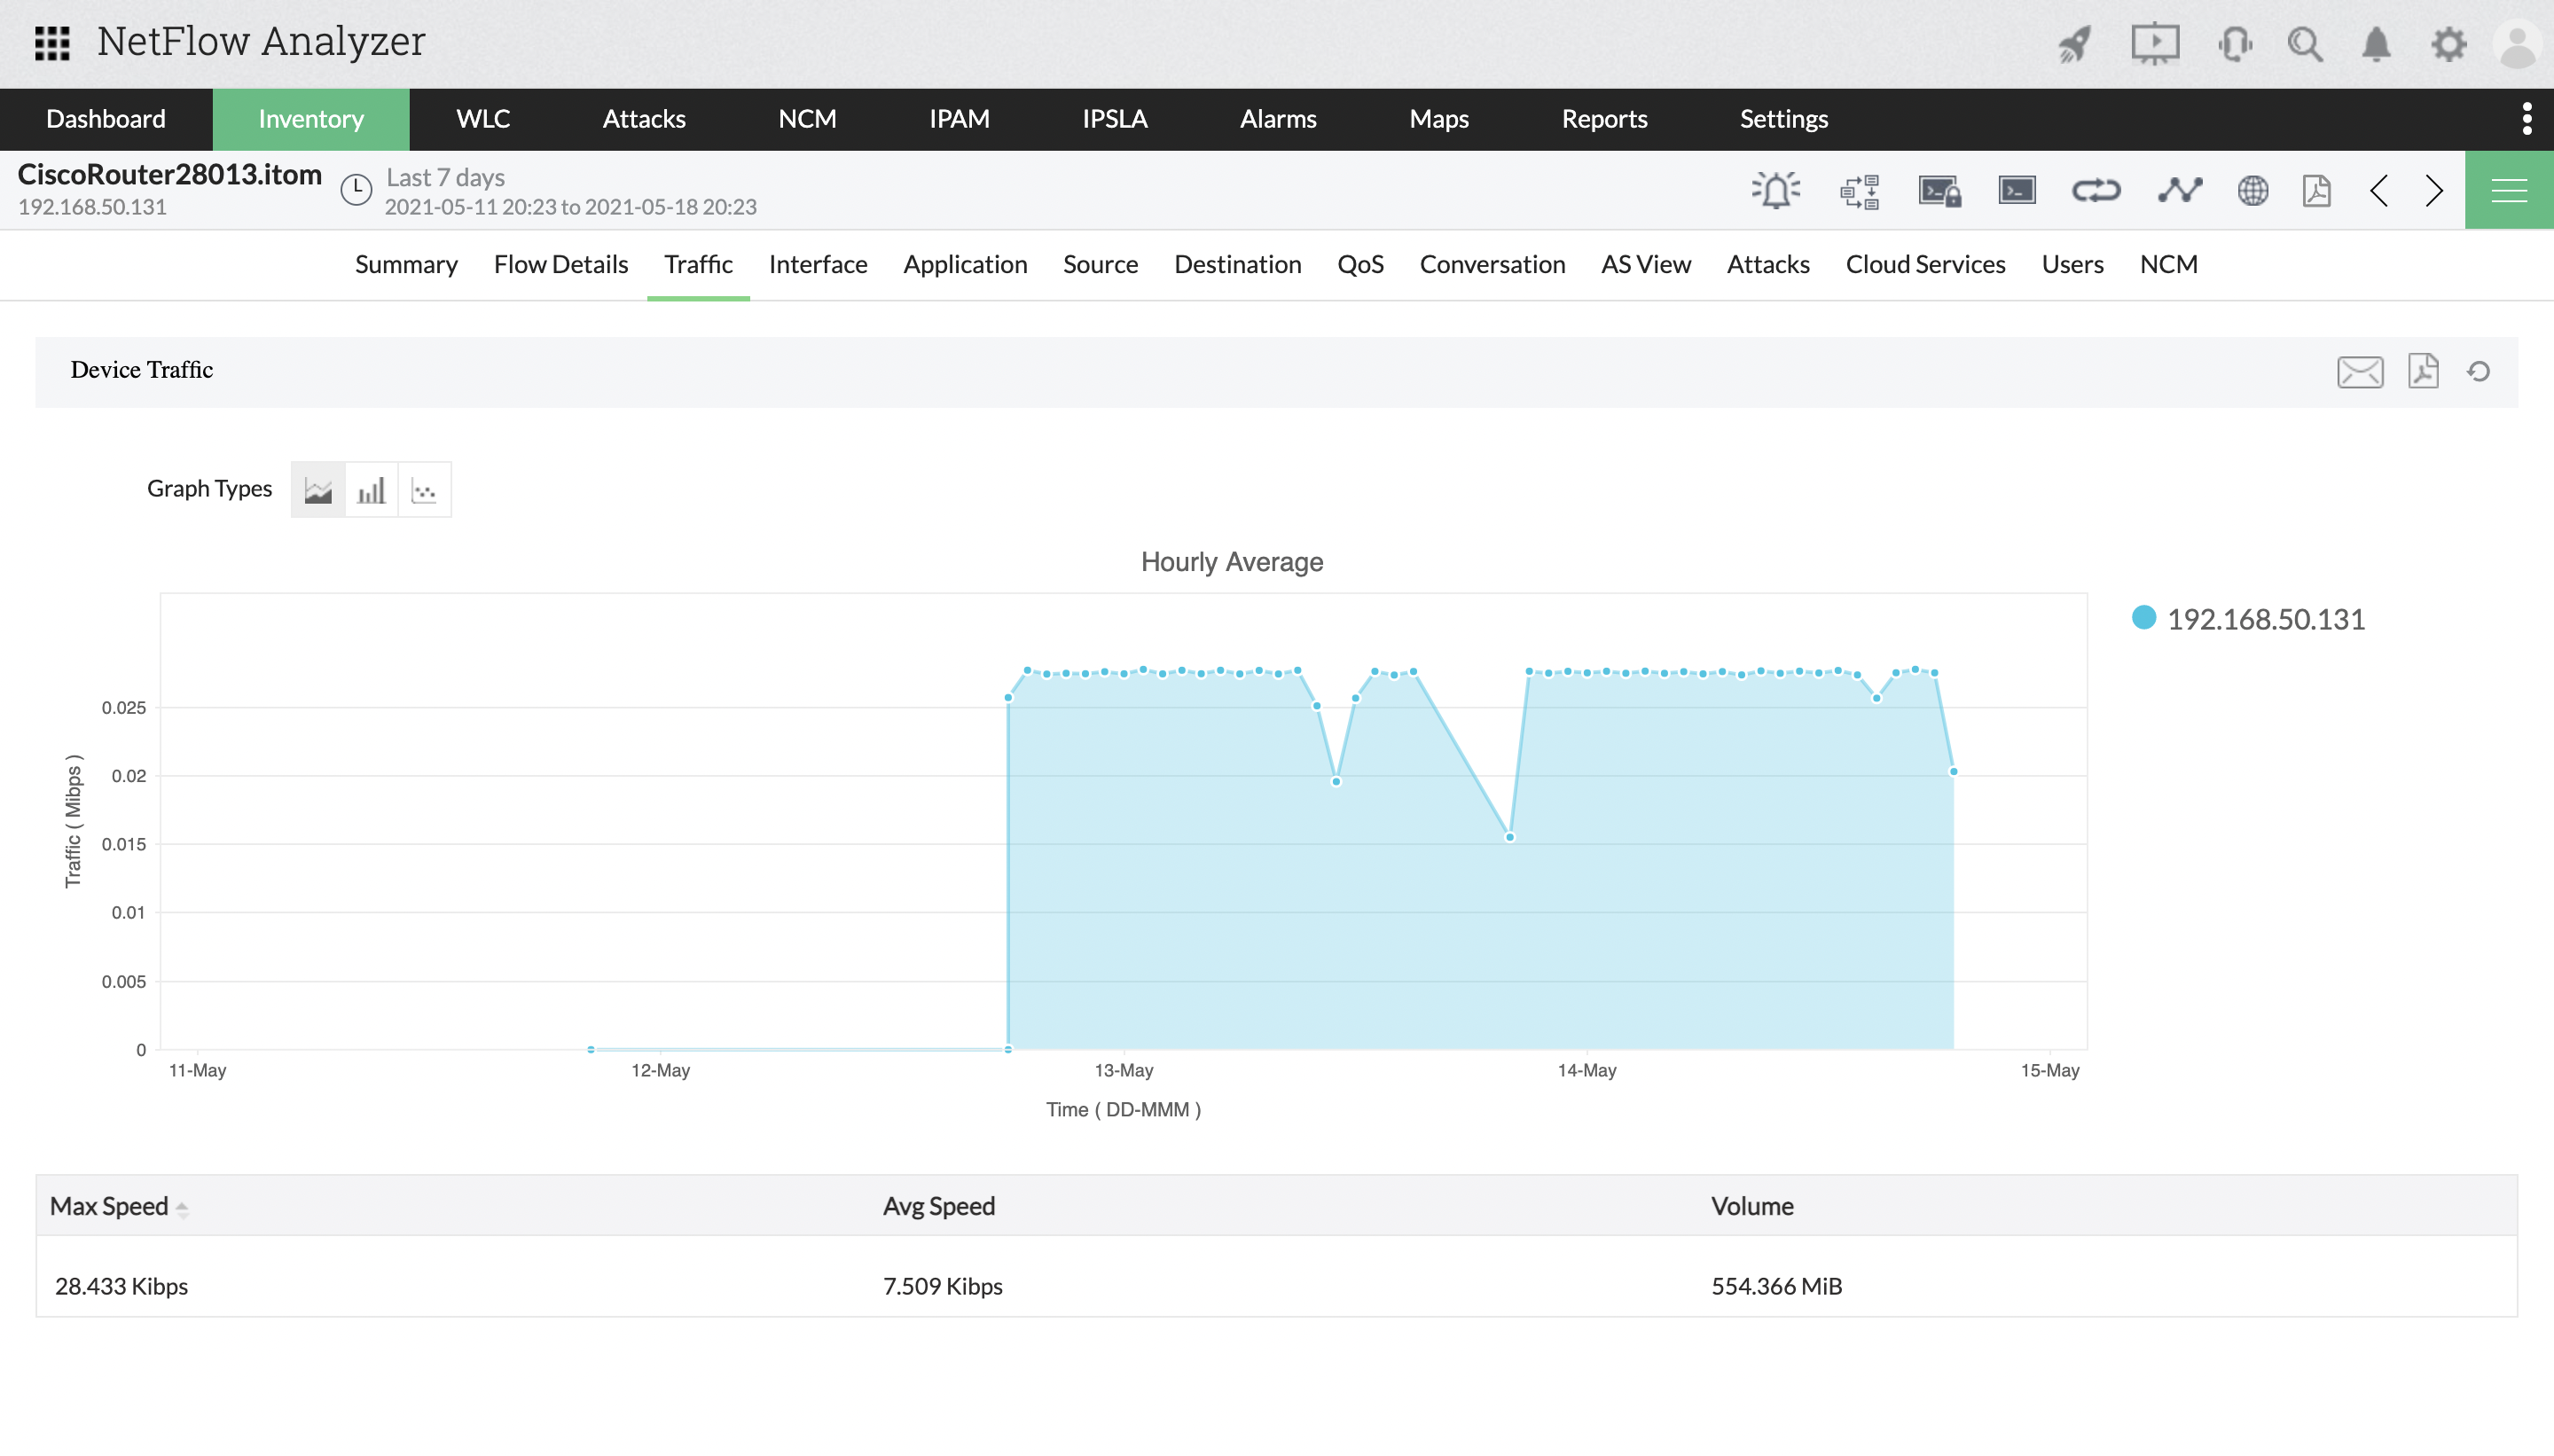Screen dimensions: 2554x1456
Task: Open the alarm bell siren icon
Action: coord(1776,190)
